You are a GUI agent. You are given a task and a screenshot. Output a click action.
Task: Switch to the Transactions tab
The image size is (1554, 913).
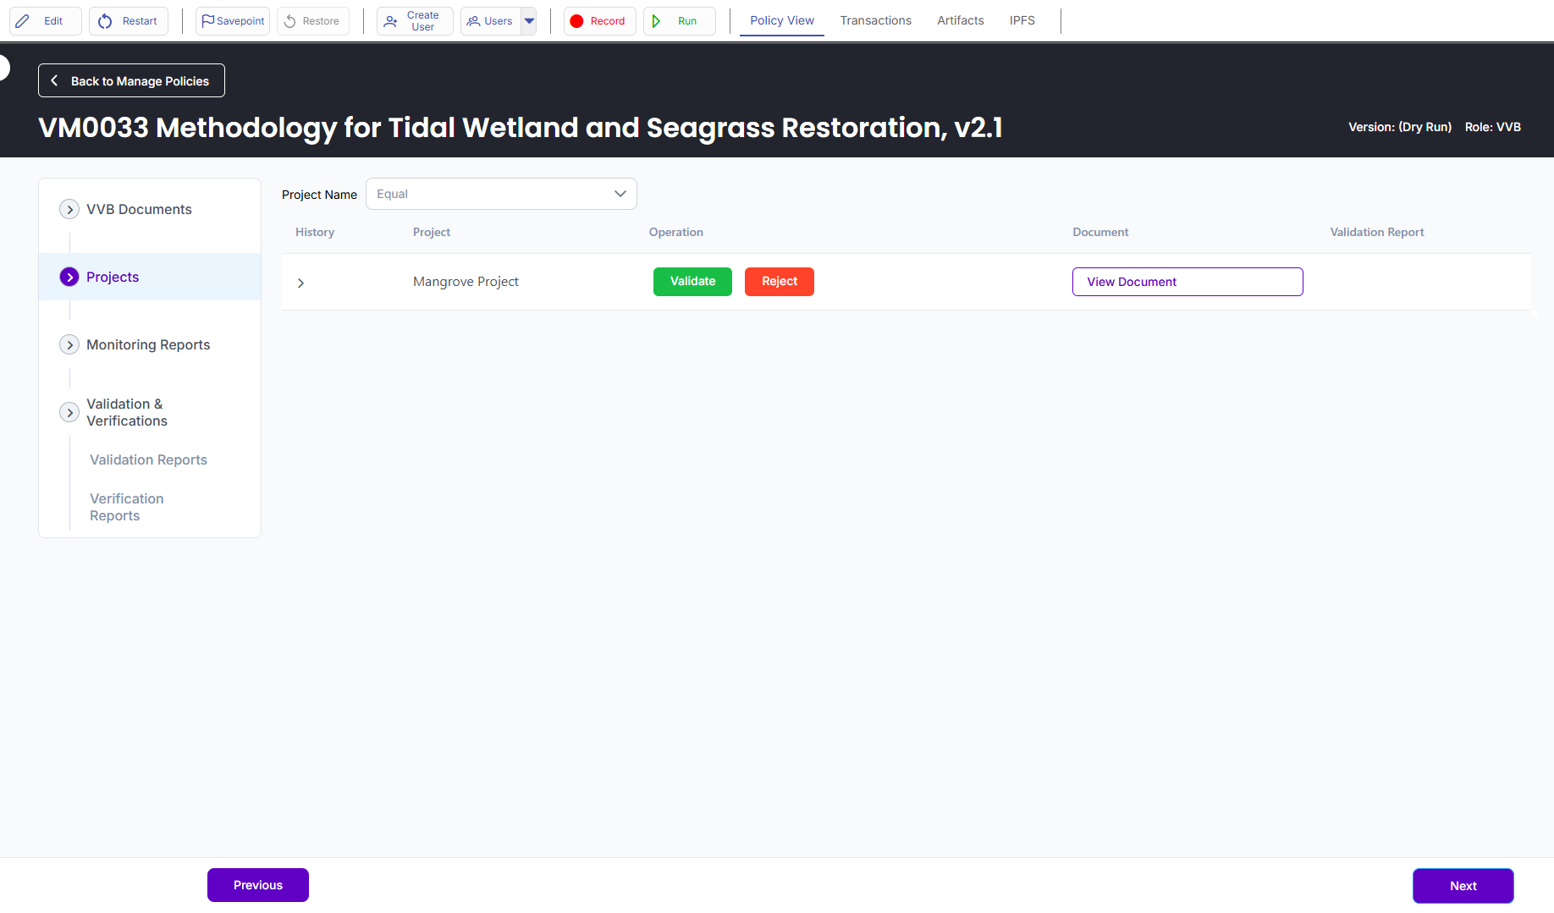875,20
